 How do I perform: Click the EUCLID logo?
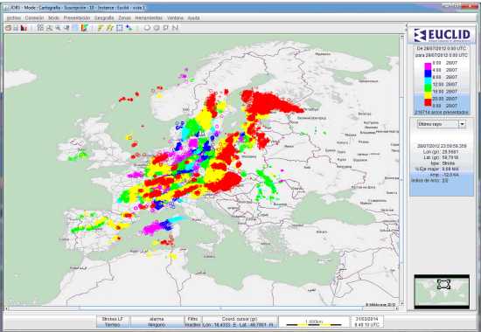click(x=442, y=35)
